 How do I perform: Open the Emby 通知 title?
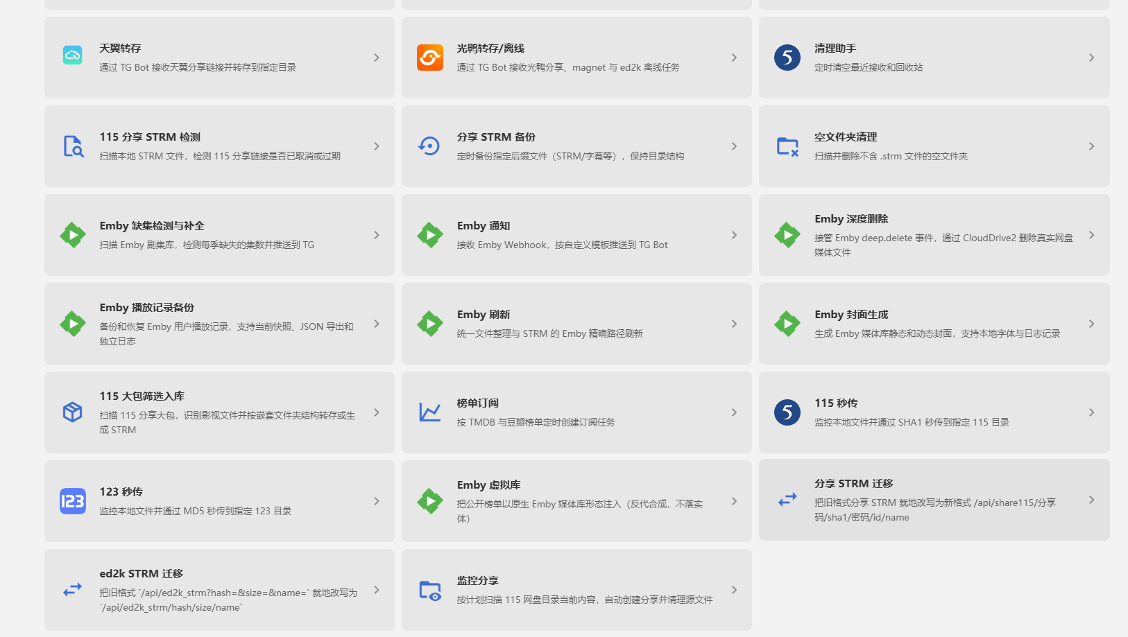click(484, 226)
